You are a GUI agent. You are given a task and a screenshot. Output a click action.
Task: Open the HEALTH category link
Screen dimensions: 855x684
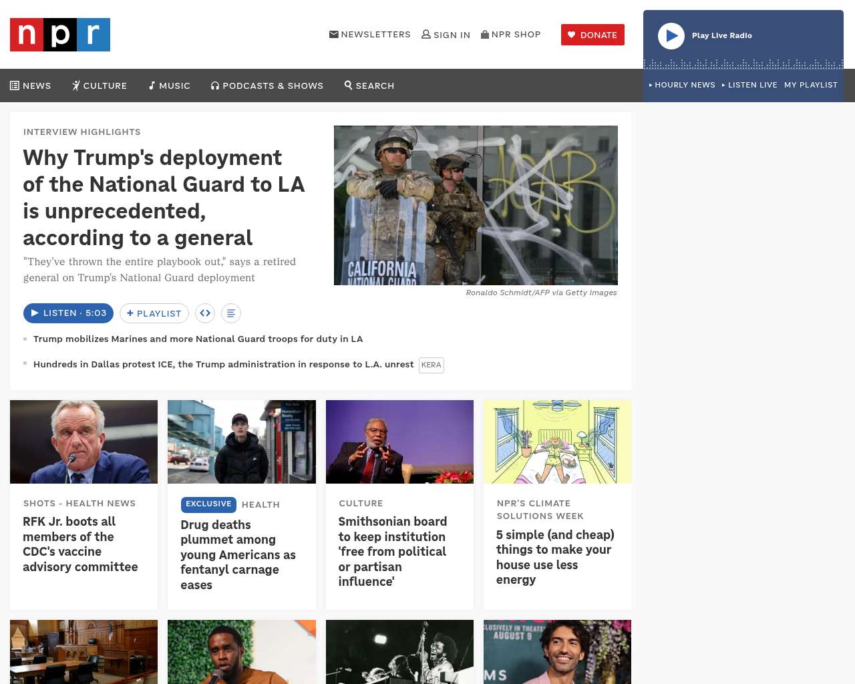[261, 504]
